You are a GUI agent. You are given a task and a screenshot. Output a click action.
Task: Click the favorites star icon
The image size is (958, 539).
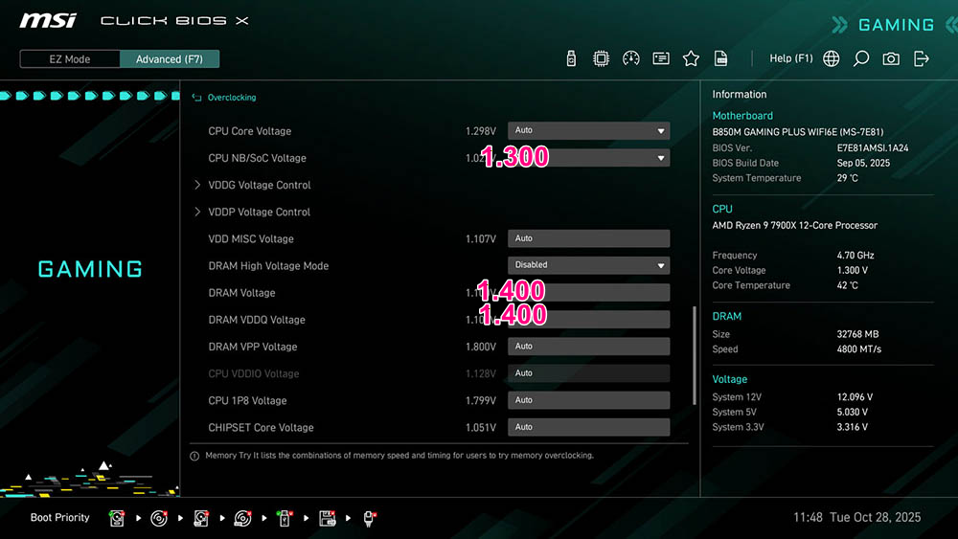[x=691, y=58]
